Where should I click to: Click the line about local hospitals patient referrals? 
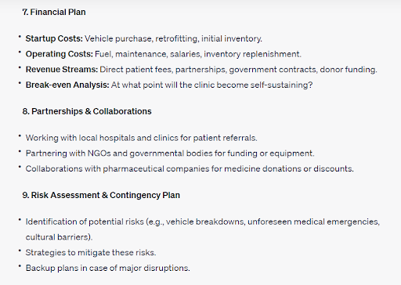pyautogui.click(x=142, y=138)
